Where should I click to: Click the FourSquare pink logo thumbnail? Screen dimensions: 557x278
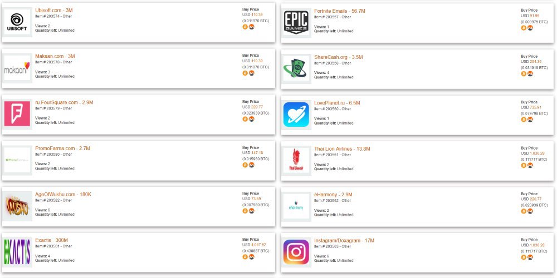(x=17, y=114)
